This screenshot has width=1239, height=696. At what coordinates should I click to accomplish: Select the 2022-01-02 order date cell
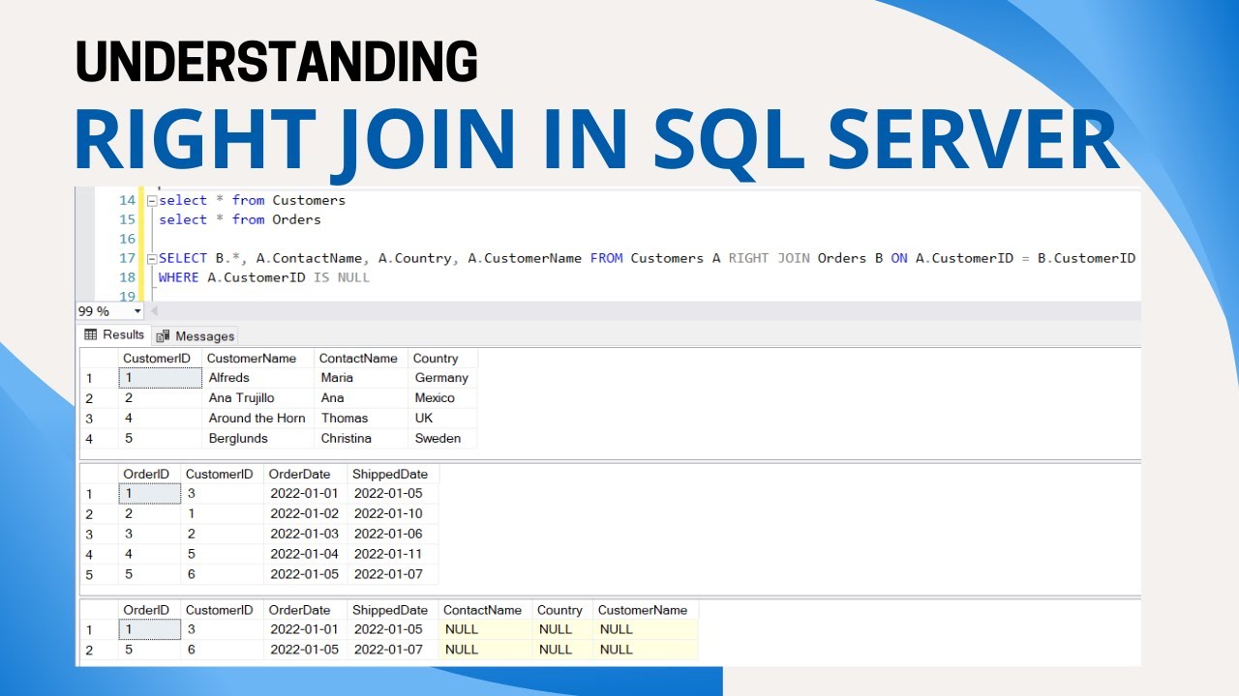305,513
